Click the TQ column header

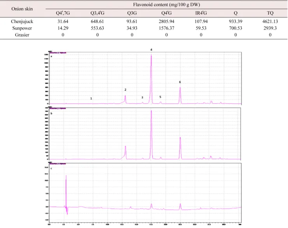pyautogui.click(x=270, y=13)
